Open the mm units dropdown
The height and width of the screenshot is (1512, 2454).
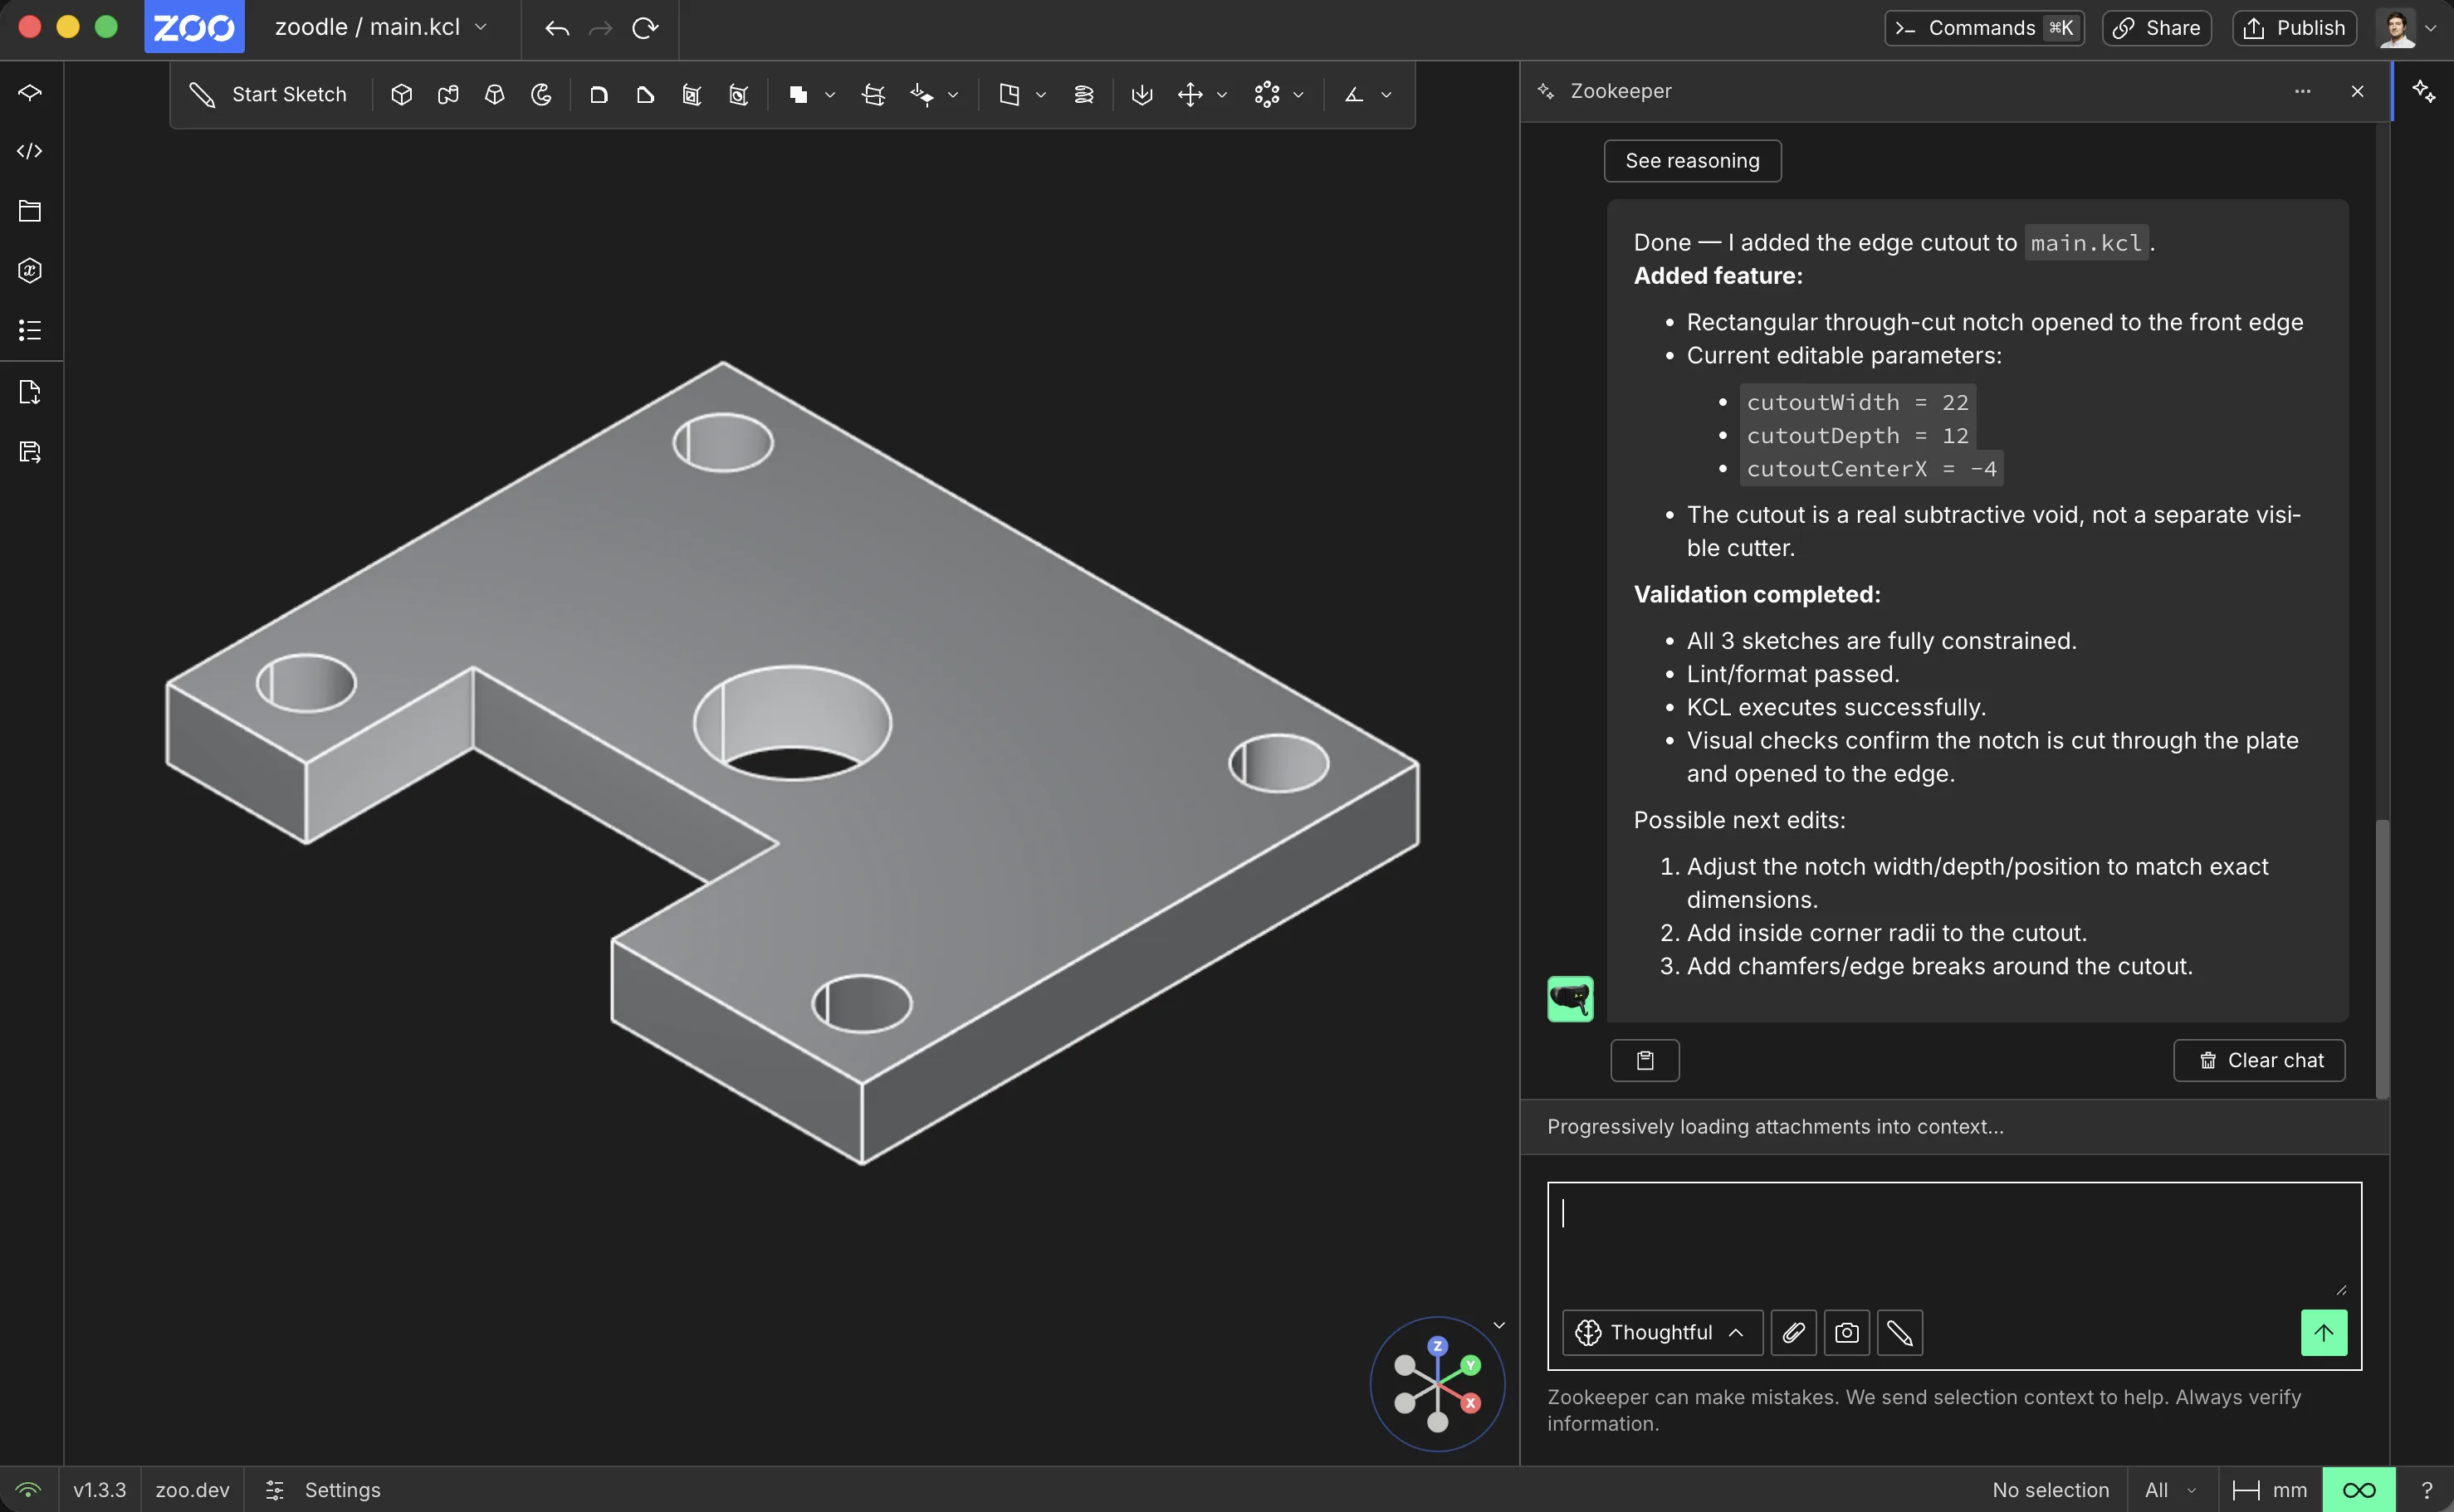tap(2270, 1490)
